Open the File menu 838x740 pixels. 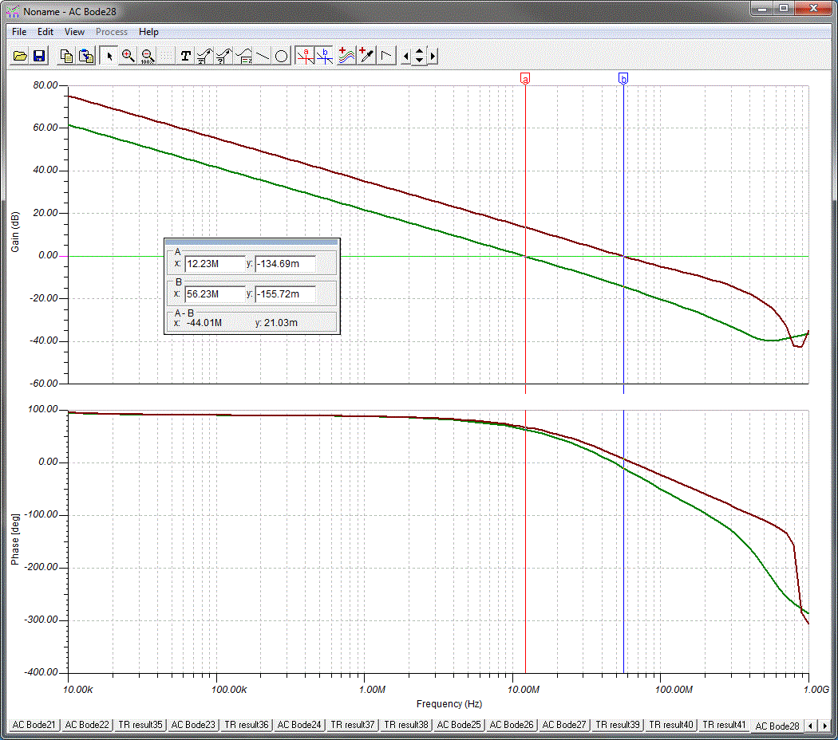19,32
